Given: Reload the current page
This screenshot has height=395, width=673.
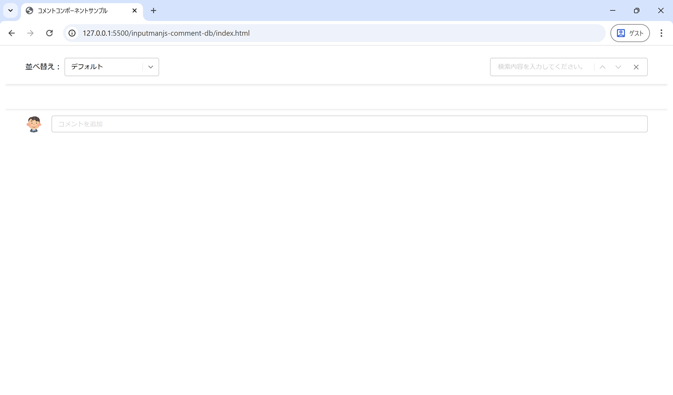Looking at the screenshot, I should coord(49,33).
